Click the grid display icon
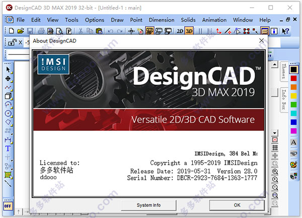This screenshot has width=302, height=218. (275, 148)
